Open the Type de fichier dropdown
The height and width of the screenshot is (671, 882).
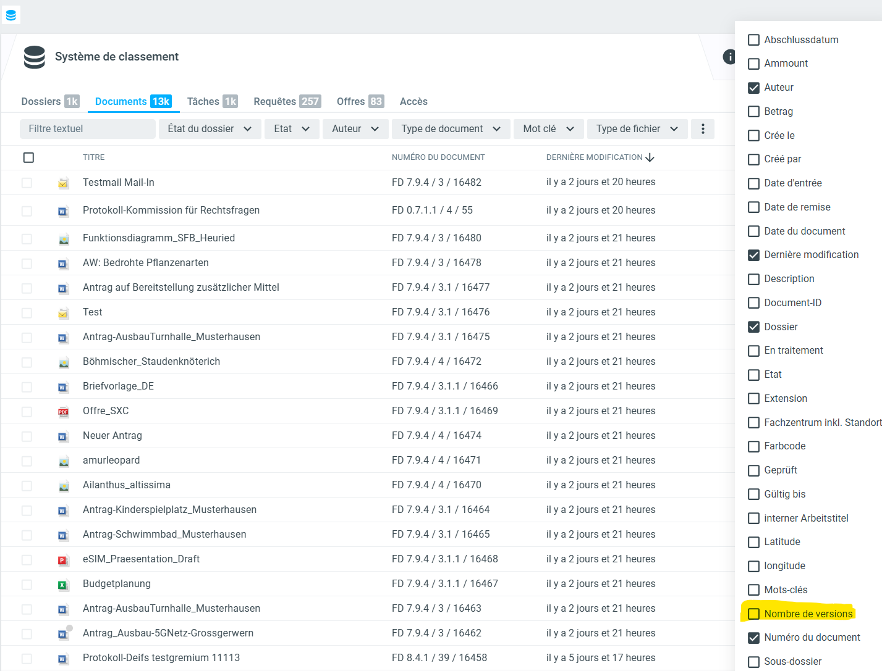pos(637,129)
